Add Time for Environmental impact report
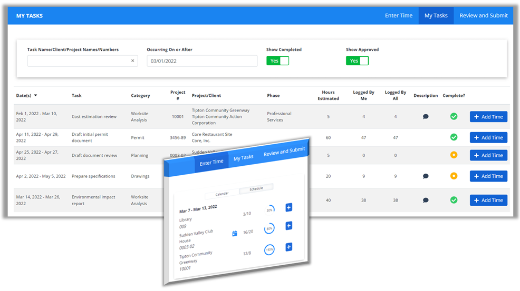 488,200
